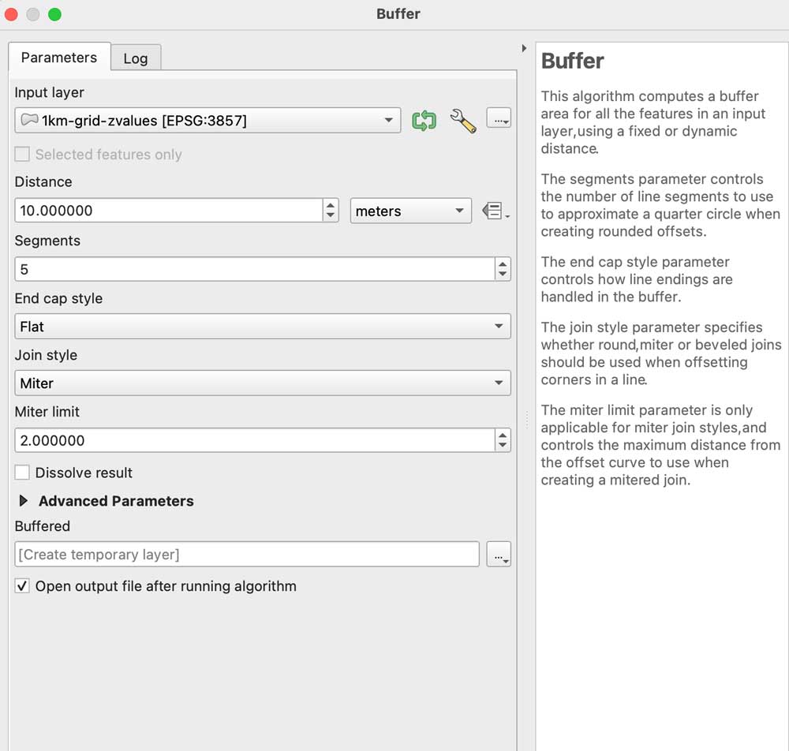This screenshot has height=751, width=789.
Task: Open the End cap style dropdown
Action: 262,327
